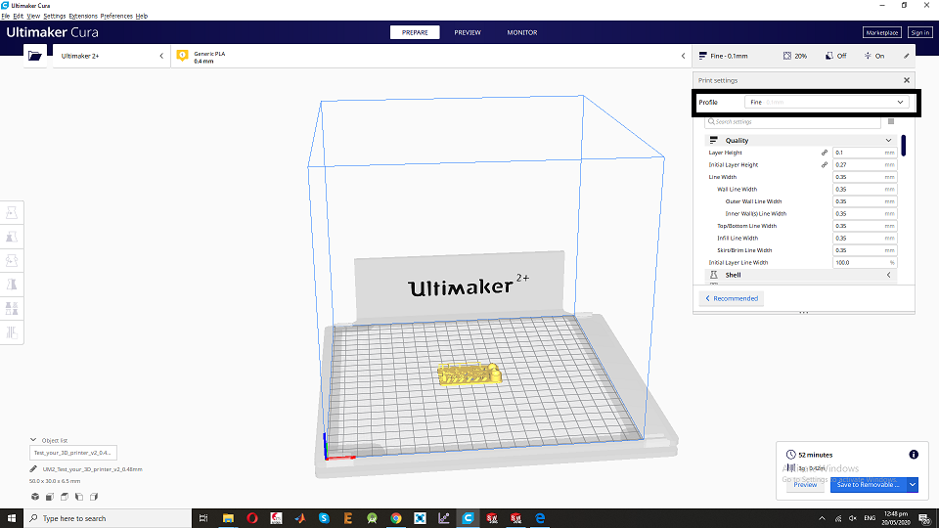The height and width of the screenshot is (528, 939).
Task: Switch back to Recommended settings
Action: pos(732,298)
